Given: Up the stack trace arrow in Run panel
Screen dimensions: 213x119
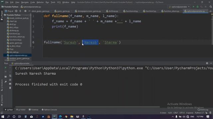Looking at the screenshot, I should coord(10,67).
